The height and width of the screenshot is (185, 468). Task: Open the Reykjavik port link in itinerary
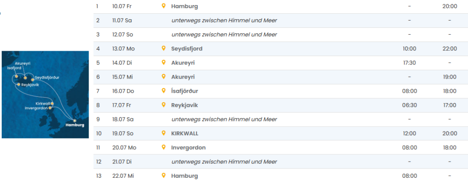pyautogui.click(x=184, y=105)
